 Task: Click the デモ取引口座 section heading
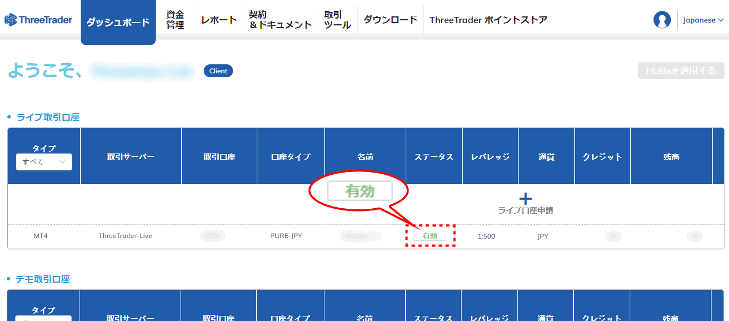(43, 279)
